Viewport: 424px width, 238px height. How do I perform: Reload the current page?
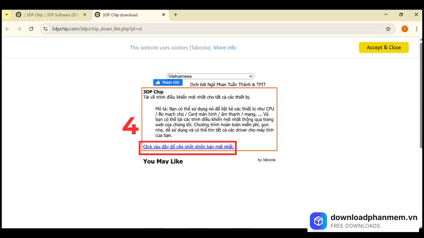point(31,29)
